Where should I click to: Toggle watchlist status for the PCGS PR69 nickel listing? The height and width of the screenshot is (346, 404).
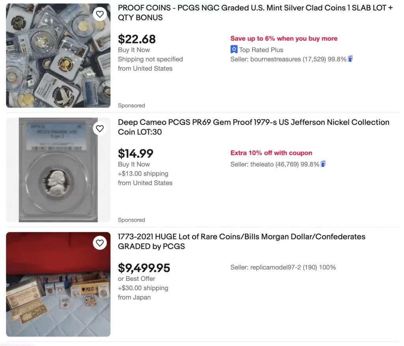[100, 128]
